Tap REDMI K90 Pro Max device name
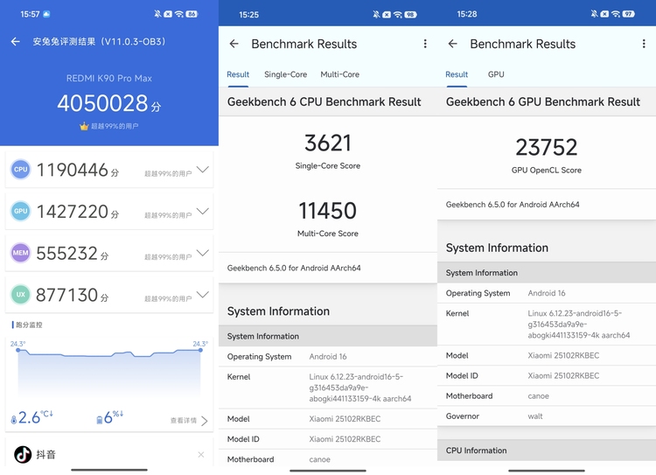 coord(109,78)
